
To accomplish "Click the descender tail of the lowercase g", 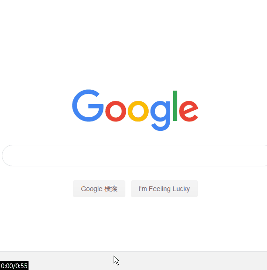I will pyautogui.click(x=160, y=127).
